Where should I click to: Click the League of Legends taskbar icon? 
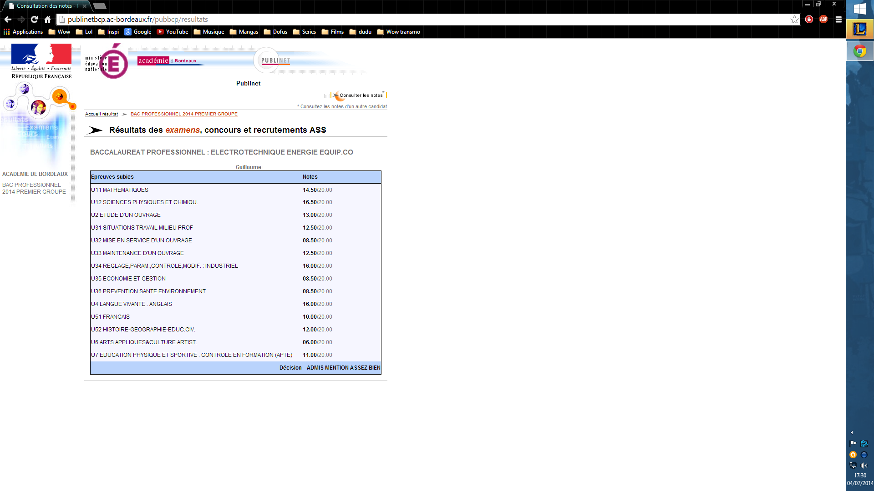pos(859,30)
